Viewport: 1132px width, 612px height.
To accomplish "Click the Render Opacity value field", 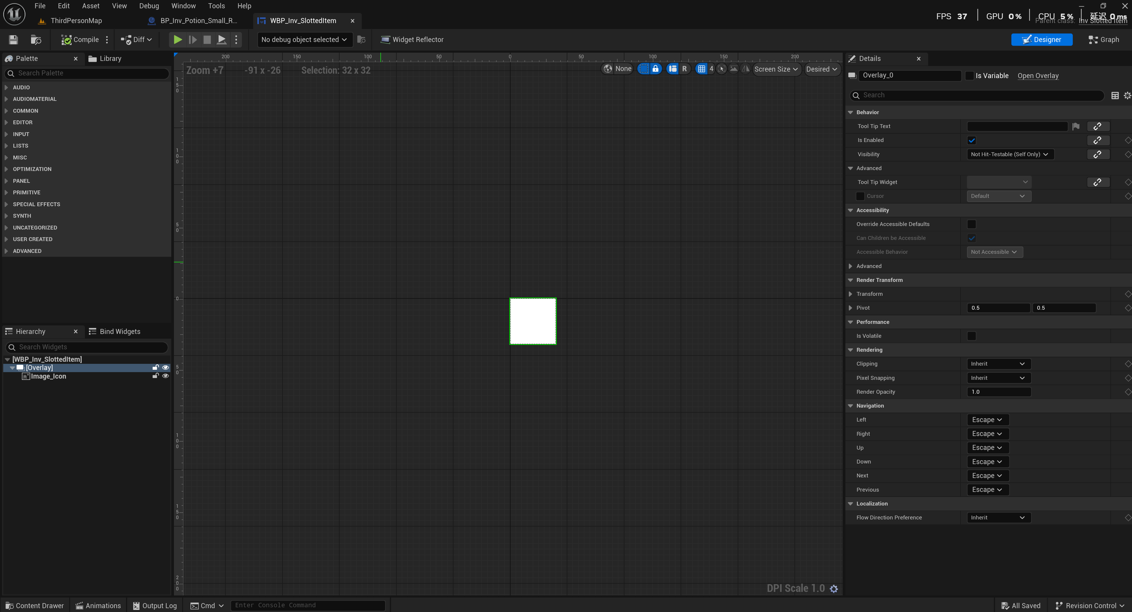I will tap(998, 392).
